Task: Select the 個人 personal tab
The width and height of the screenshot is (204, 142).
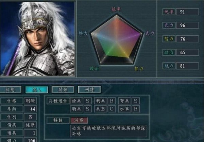Action: pos(37,89)
